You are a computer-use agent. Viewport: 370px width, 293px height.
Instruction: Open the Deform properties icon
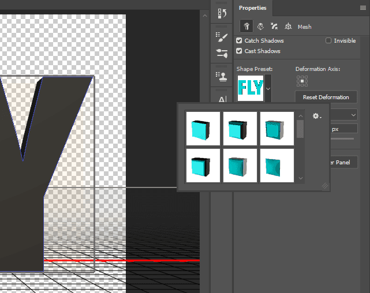pos(260,27)
